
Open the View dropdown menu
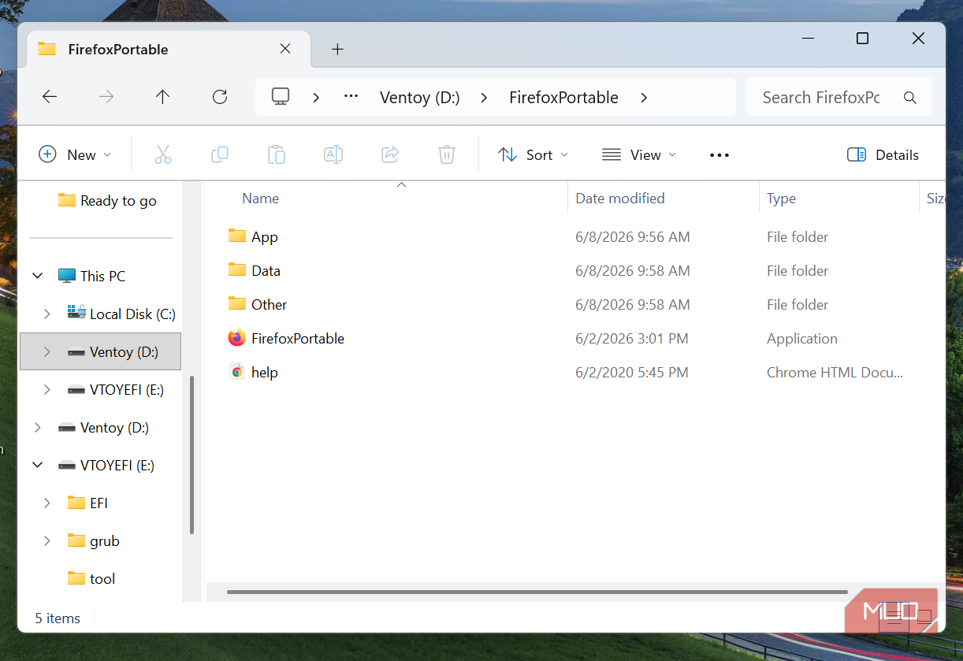(639, 155)
